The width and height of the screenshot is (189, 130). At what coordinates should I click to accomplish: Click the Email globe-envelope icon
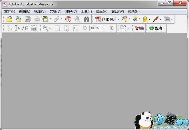[x=77, y=19]
